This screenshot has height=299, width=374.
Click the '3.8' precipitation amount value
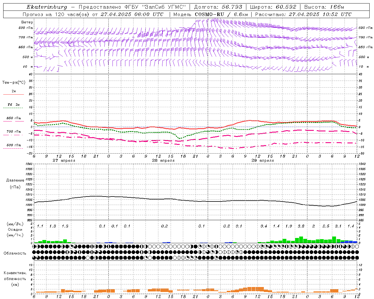click(x=301, y=226)
